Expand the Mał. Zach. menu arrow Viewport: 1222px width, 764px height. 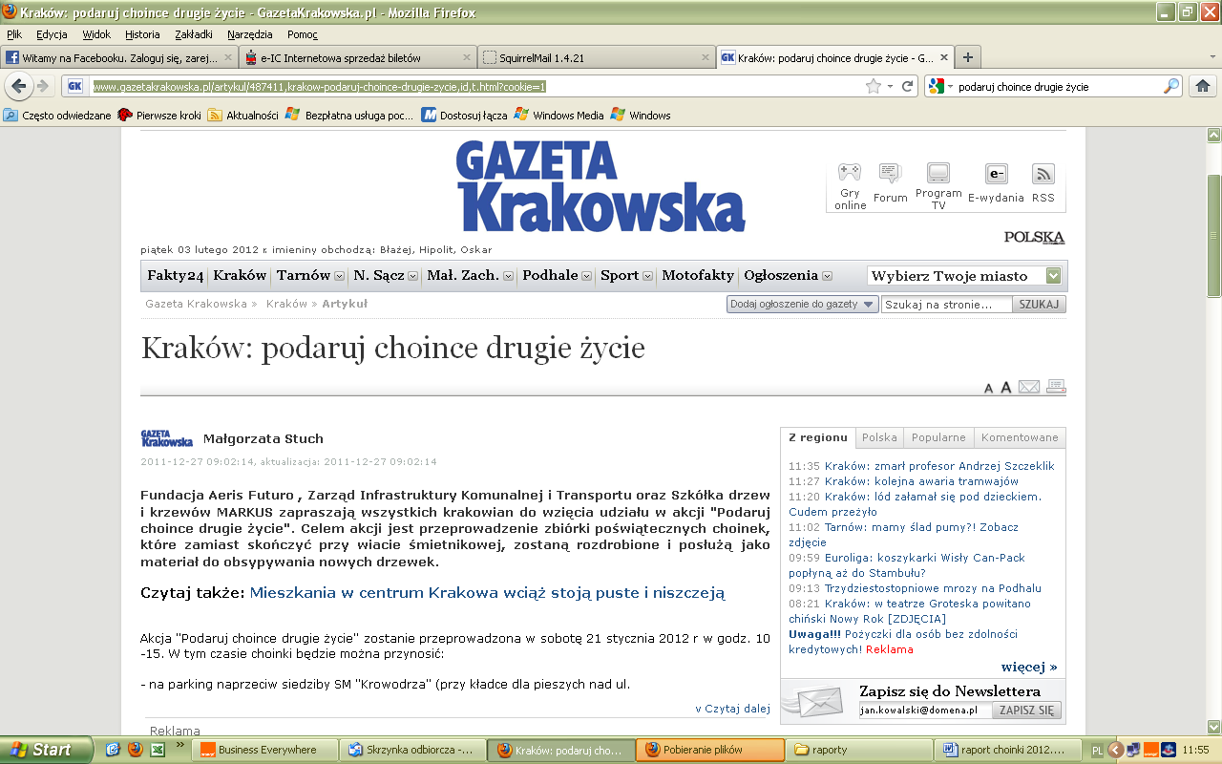[508, 276]
